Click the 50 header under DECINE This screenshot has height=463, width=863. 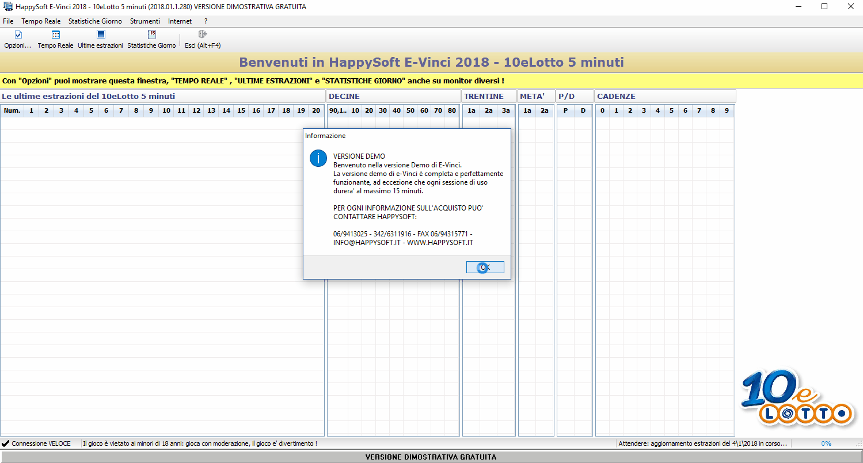point(410,110)
